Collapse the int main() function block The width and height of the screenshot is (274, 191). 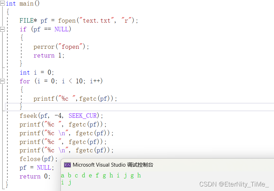[x=2, y=3]
